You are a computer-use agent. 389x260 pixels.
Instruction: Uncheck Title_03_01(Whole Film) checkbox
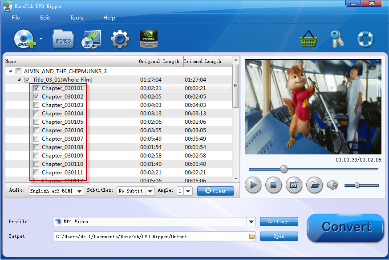(x=27, y=80)
